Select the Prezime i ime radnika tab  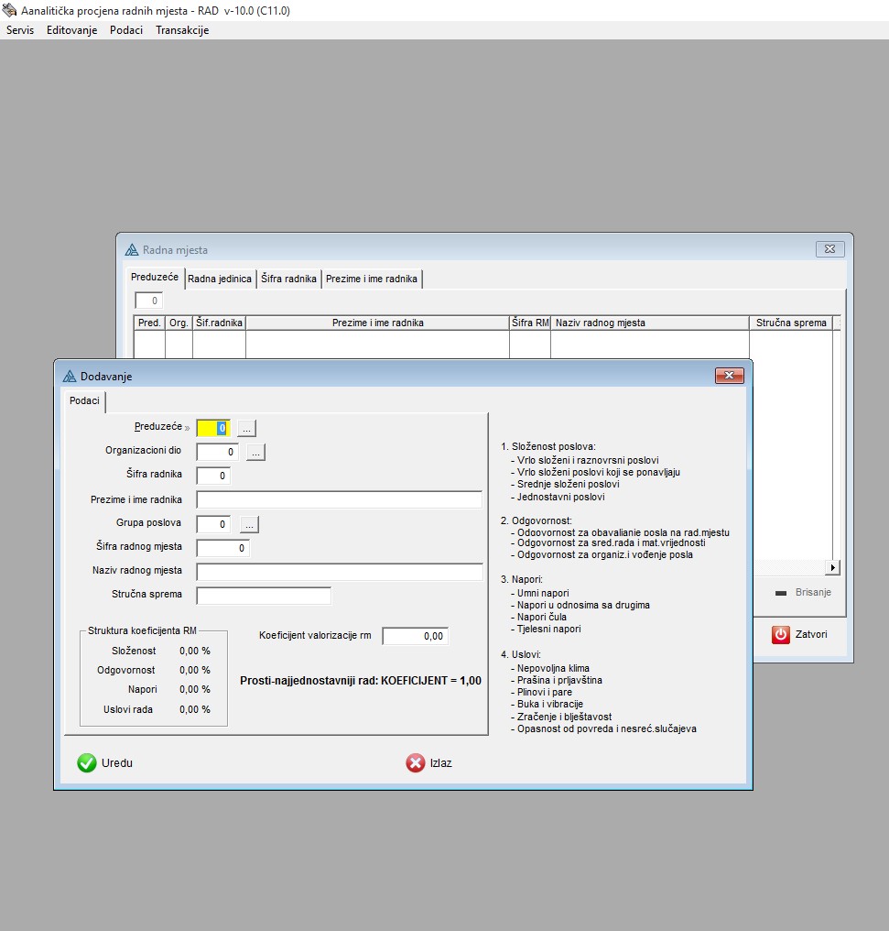point(372,279)
